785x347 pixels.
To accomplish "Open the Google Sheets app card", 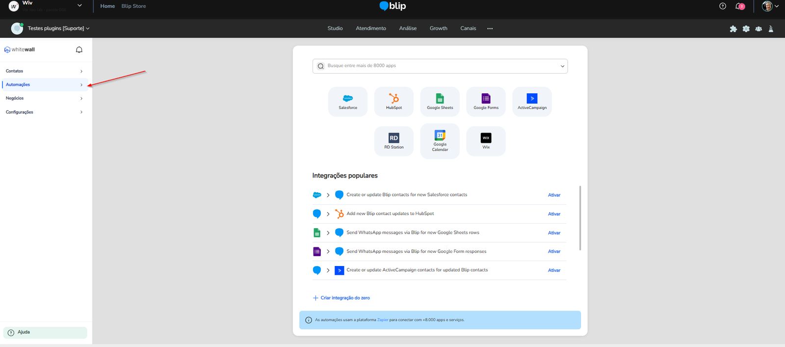I will pos(440,102).
